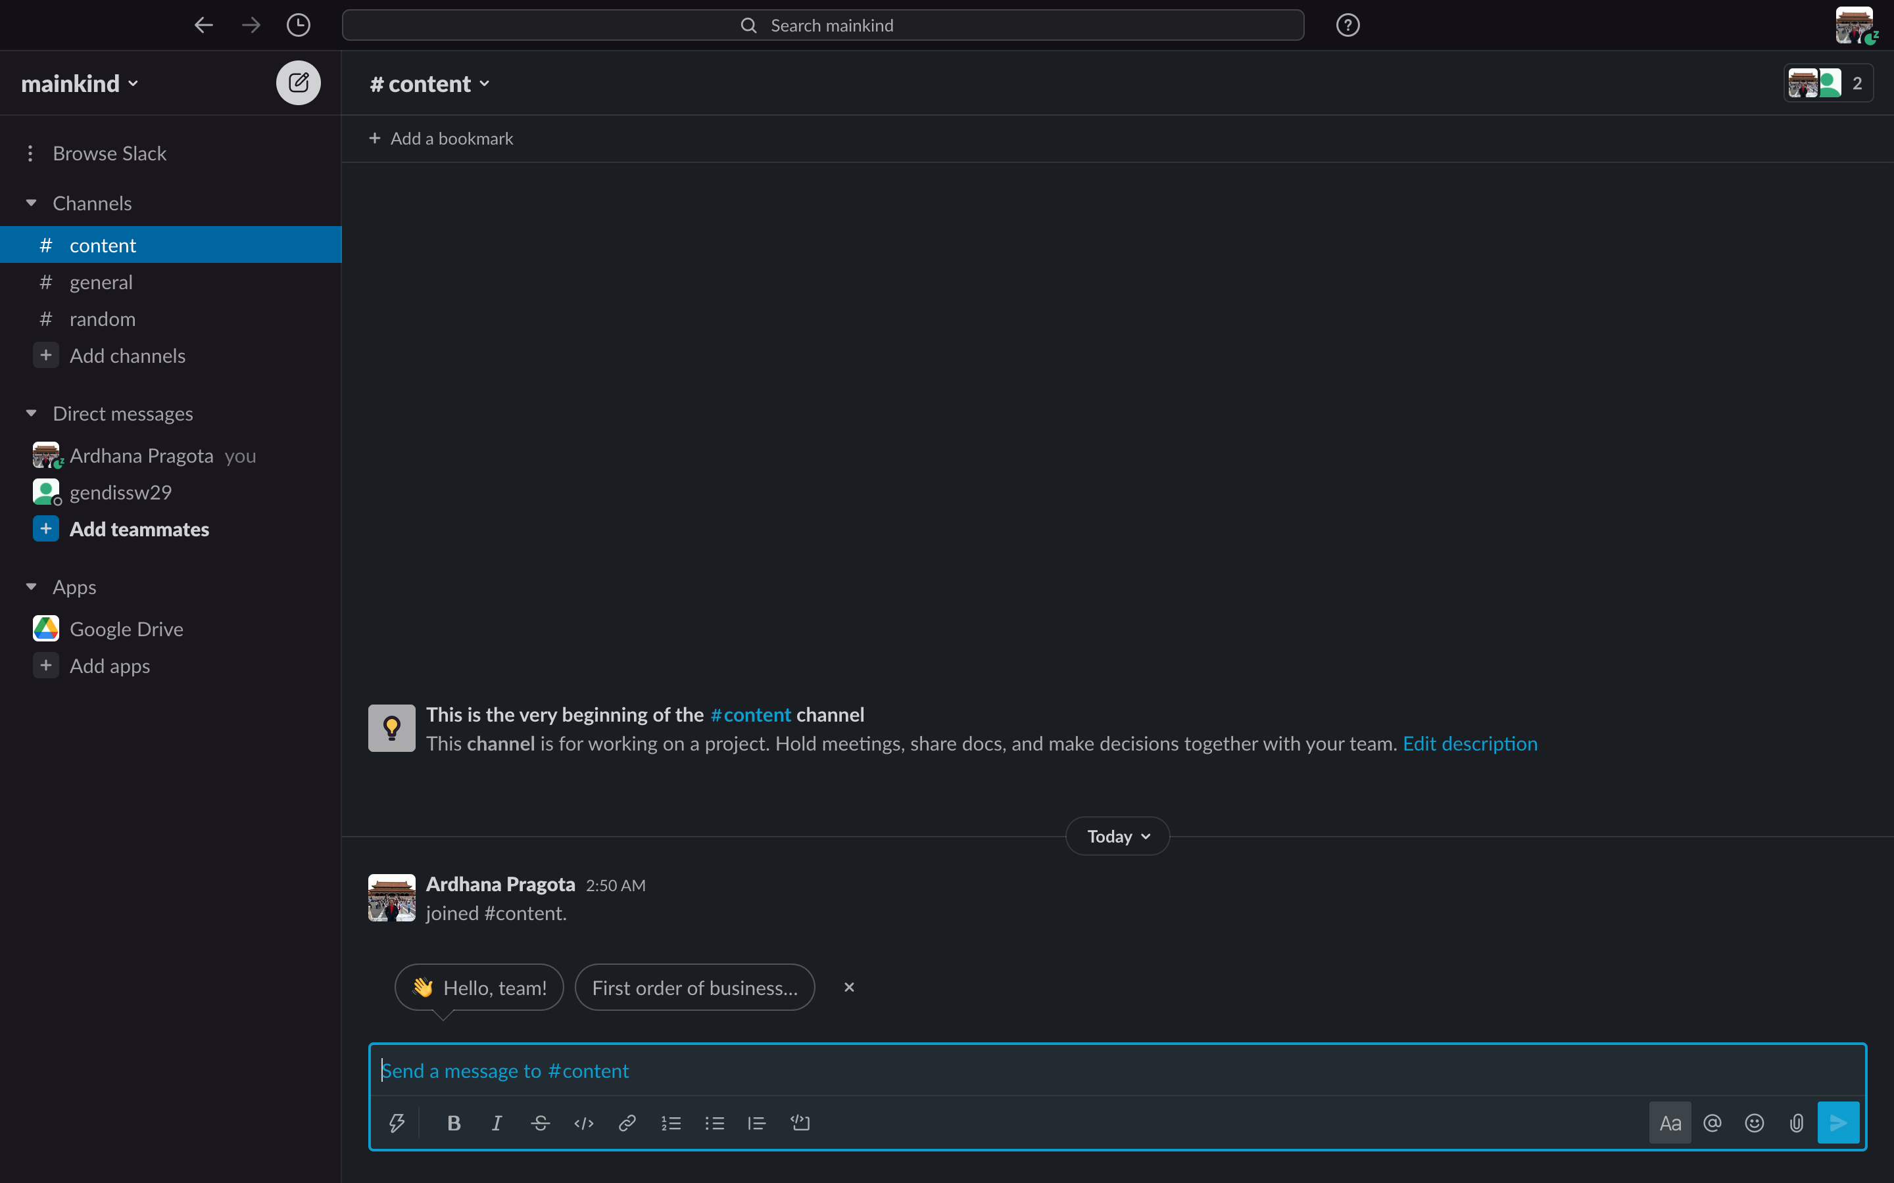Open the #content channel details dropdown

pos(429,83)
